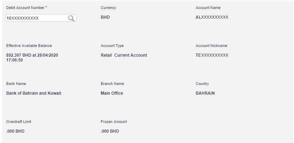Click the Overdraft Limit label
The height and width of the screenshot is (143, 294).
[x=19, y=122]
